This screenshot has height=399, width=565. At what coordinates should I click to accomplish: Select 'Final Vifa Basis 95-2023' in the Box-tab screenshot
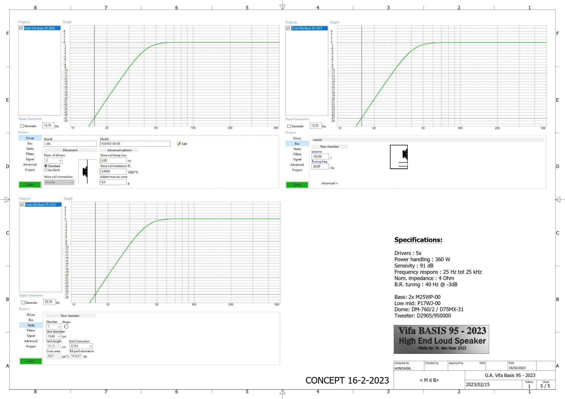click(x=309, y=28)
